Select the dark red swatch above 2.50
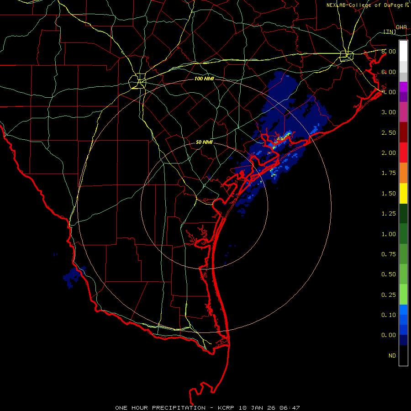The image size is (411, 411). pyautogui.click(x=403, y=132)
